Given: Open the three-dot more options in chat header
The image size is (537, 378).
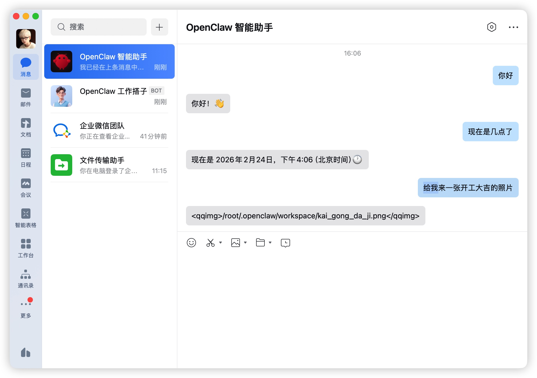Looking at the screenshot, I should pyautogui.click(x=513, y=27).
